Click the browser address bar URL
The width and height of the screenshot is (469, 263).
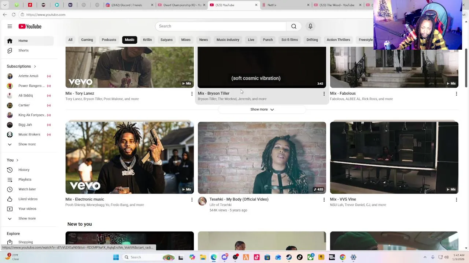click(x=46, y=15)
